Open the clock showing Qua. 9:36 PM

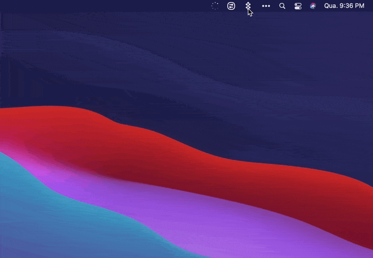click(344, 6)
